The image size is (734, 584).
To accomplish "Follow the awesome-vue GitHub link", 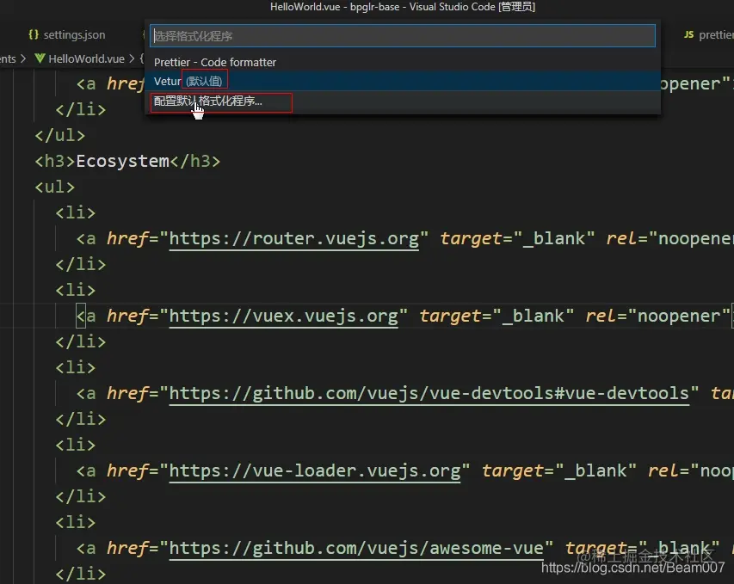I will pyautogui.click(x=355, y=548).
